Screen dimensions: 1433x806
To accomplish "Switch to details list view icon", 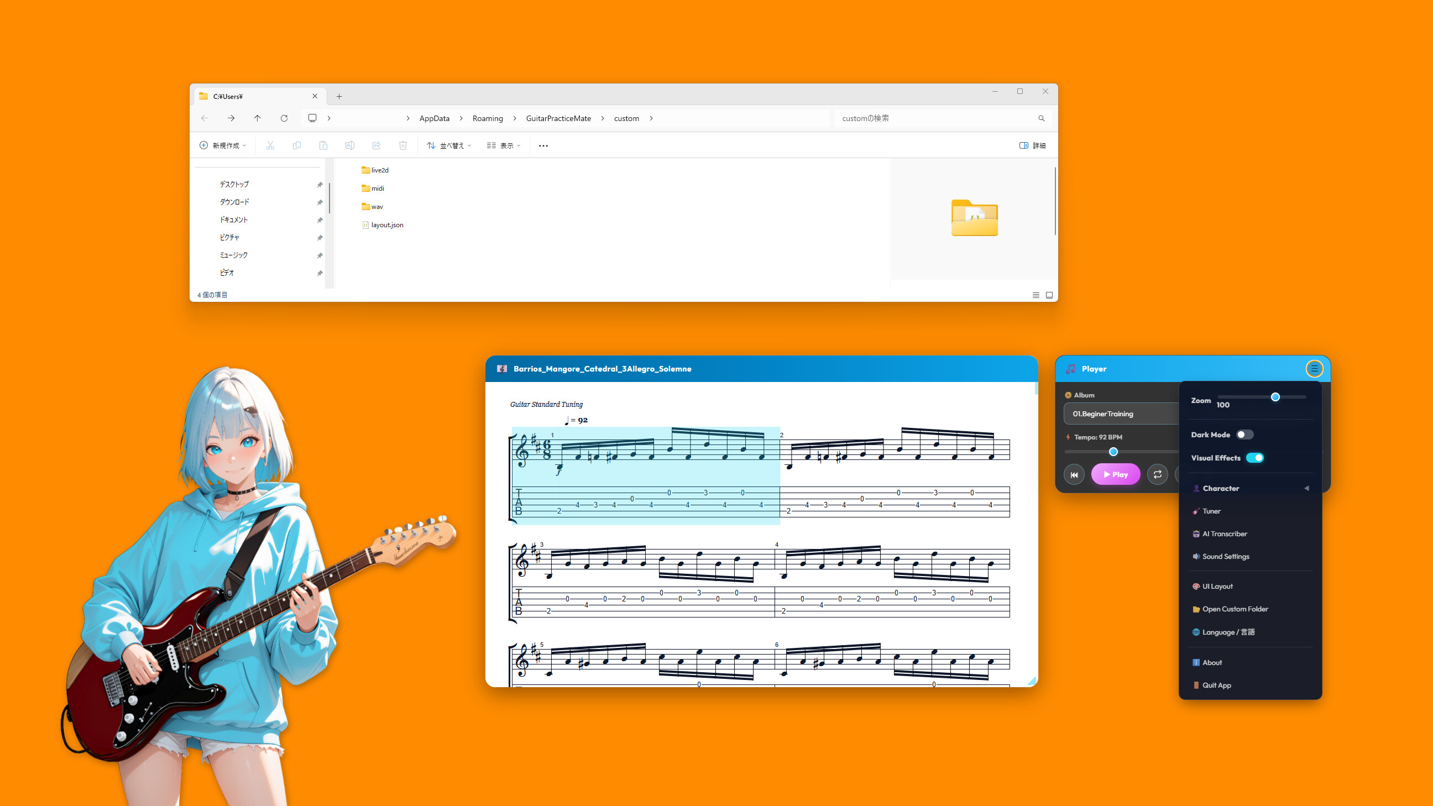I will 1035,295.
